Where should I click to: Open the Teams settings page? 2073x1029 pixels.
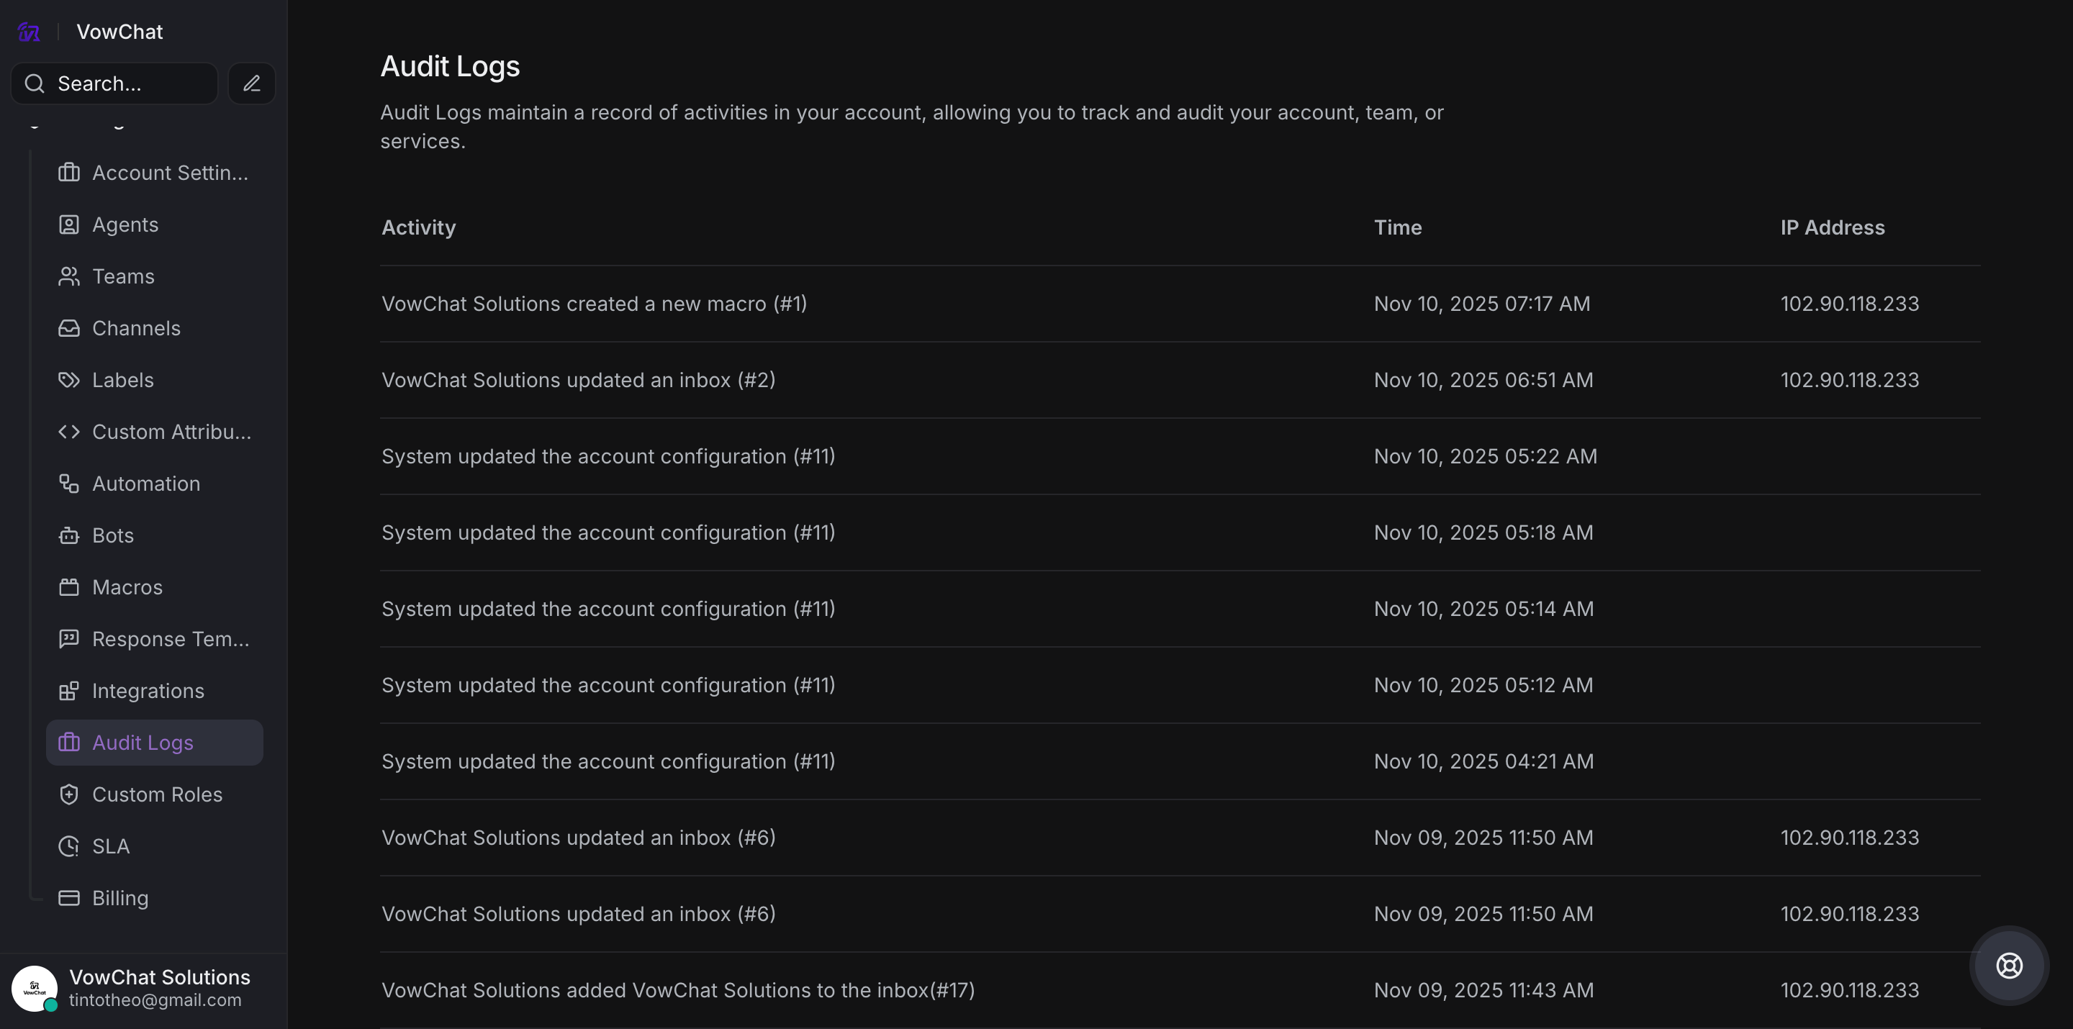[123, 277]
